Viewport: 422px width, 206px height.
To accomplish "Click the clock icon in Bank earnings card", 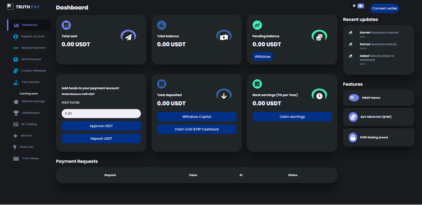I will pos(319,96).
